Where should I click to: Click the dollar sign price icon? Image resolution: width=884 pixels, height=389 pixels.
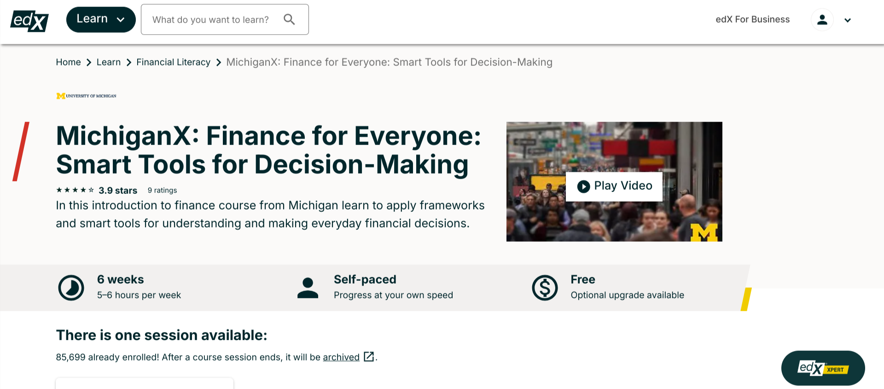tap(545, 288)
